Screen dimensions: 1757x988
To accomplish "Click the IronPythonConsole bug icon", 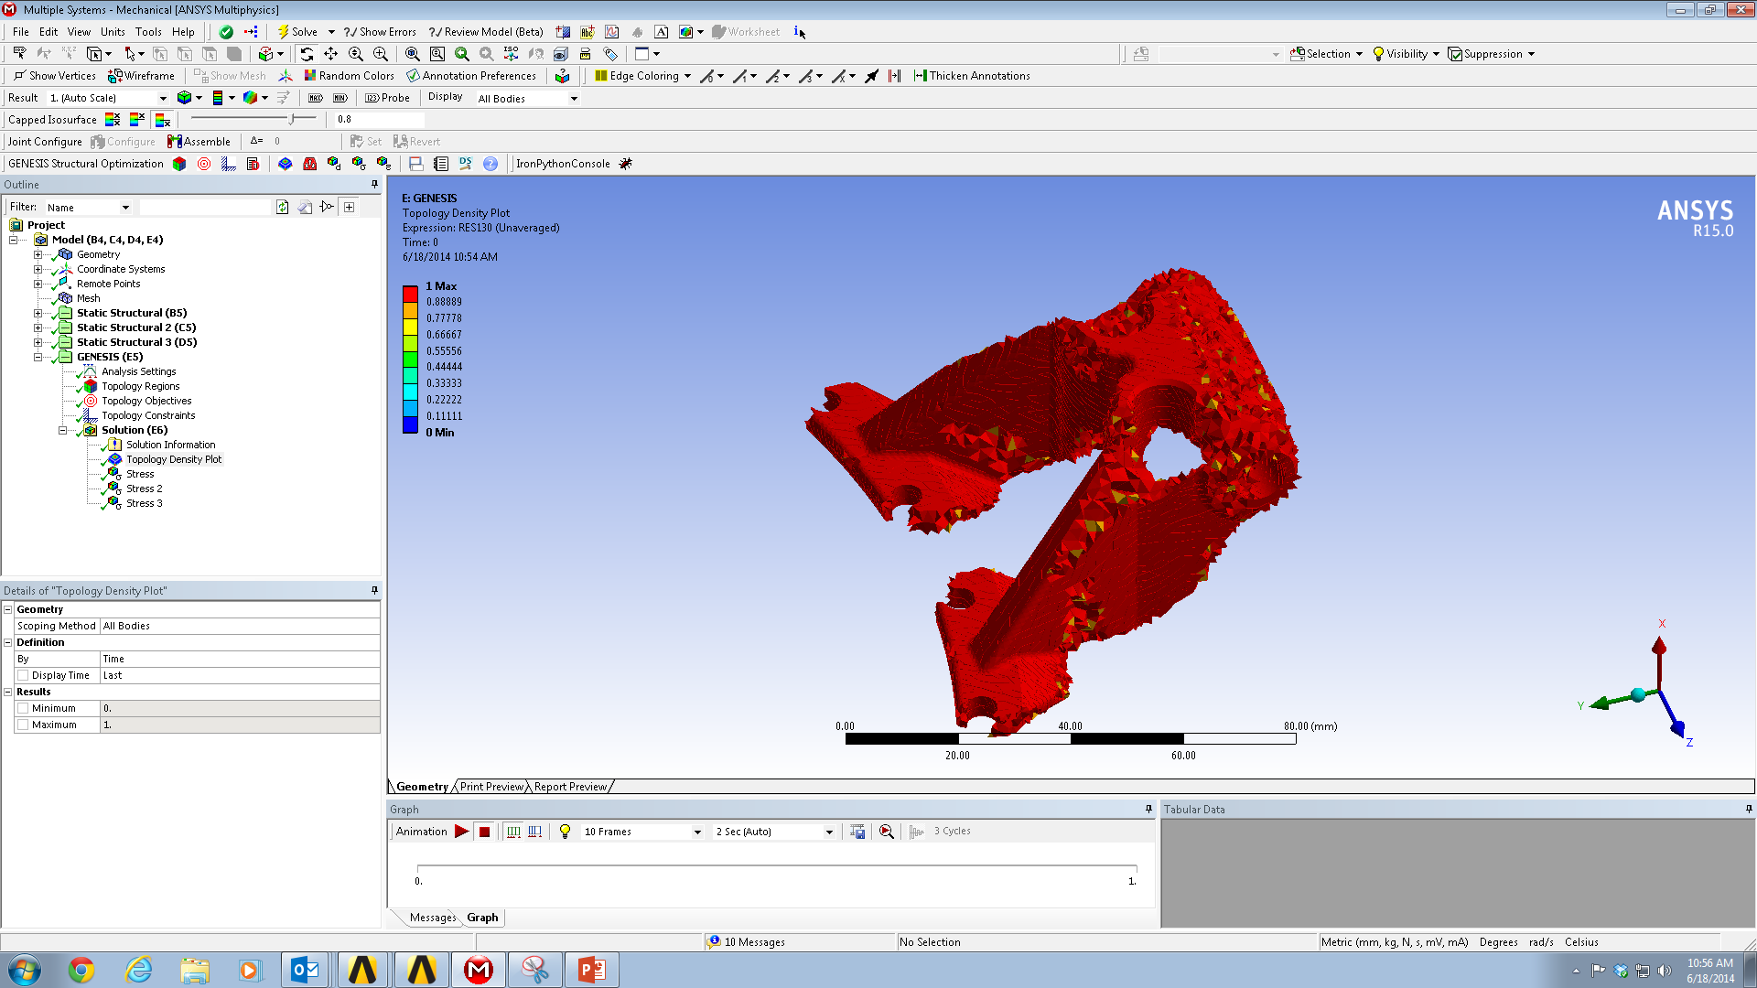I will click(626, 164).
